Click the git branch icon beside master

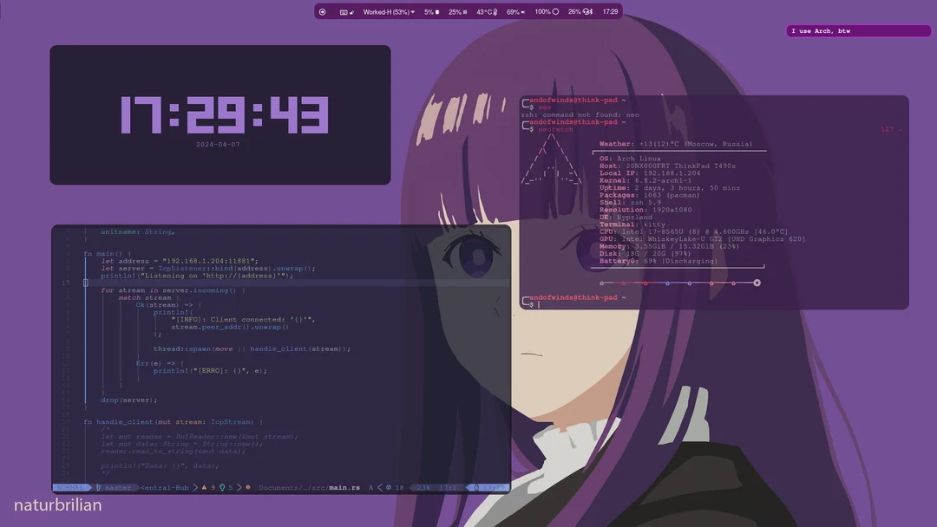coord(97,487)
